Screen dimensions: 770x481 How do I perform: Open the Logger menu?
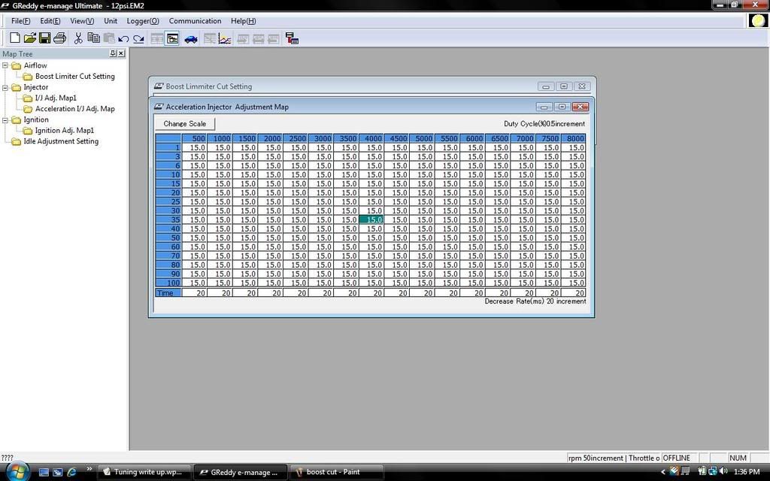pyautogui.click(x=143, y=21)
